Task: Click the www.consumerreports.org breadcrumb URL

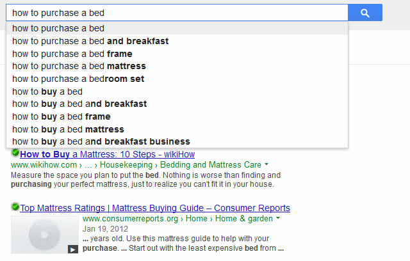Action: click(130, 218)
